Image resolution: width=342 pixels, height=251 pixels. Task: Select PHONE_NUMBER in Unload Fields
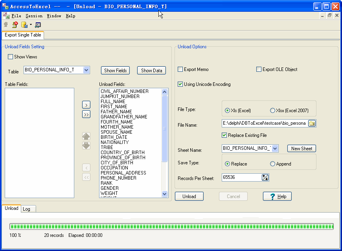(118, 178)
